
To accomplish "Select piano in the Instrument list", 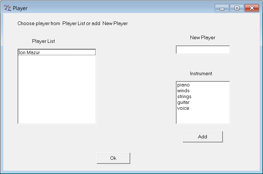I will point(183,85).
